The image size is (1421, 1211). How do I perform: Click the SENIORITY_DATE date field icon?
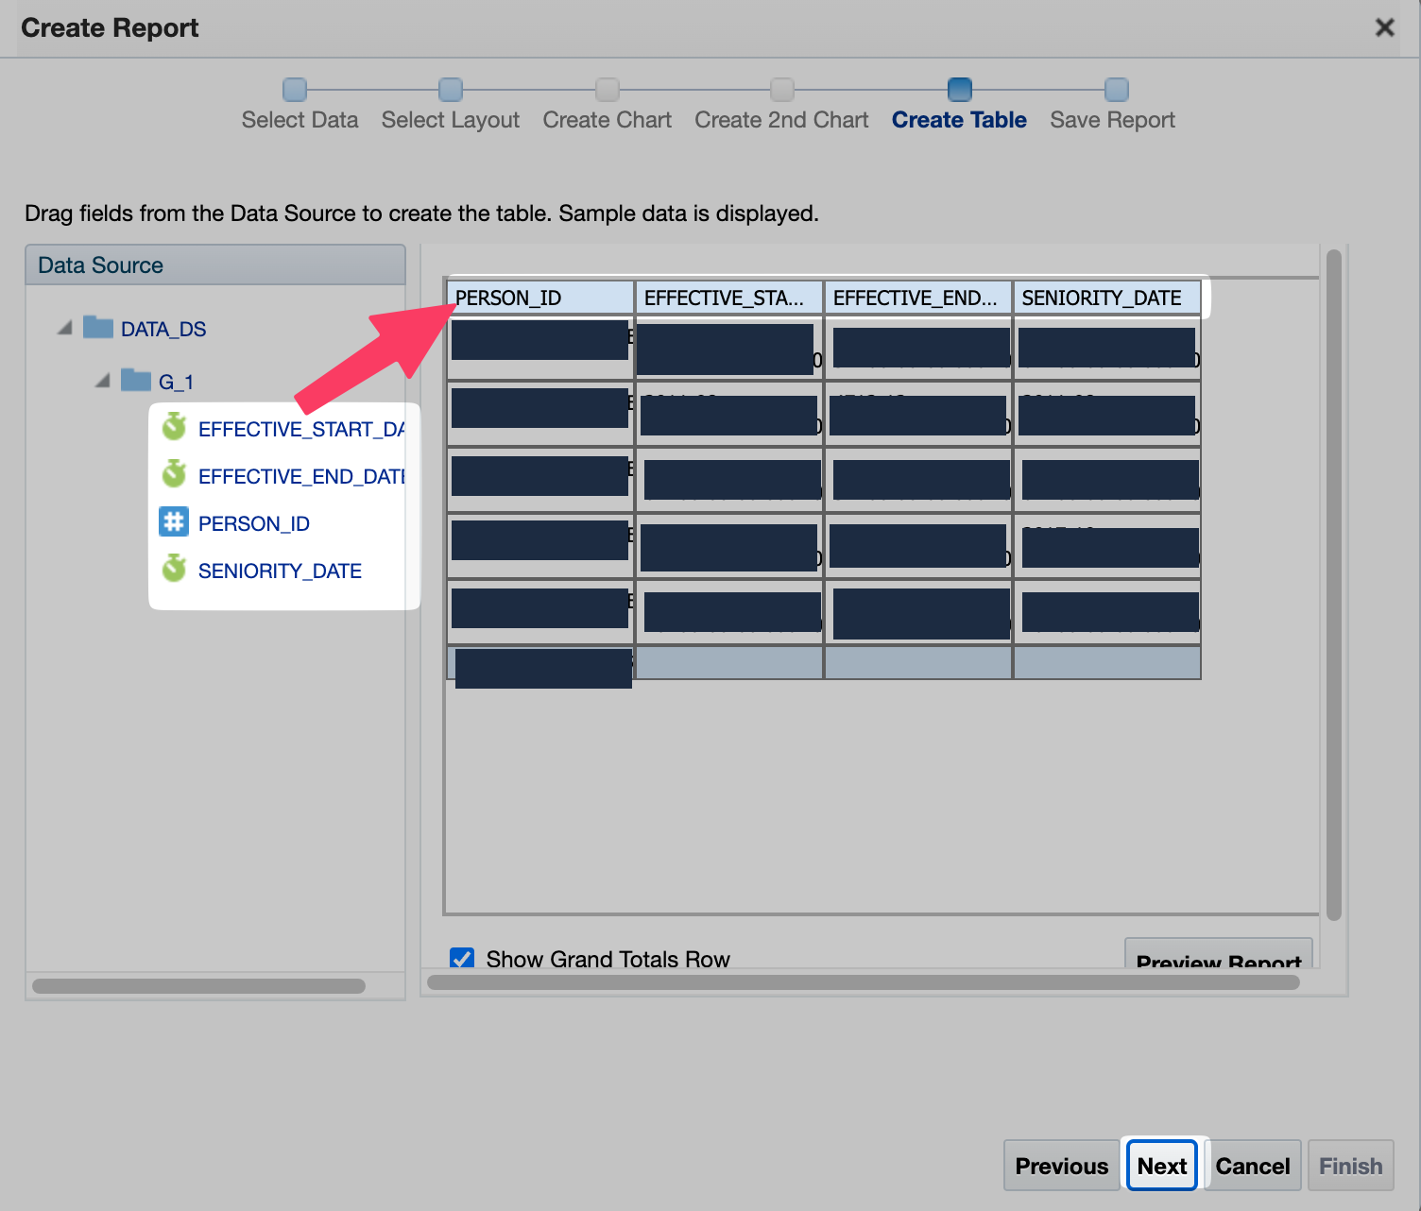pyautogui.click(x=174, y=569)
